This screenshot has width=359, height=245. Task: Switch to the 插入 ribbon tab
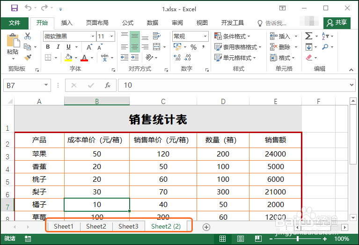[66, 23]
